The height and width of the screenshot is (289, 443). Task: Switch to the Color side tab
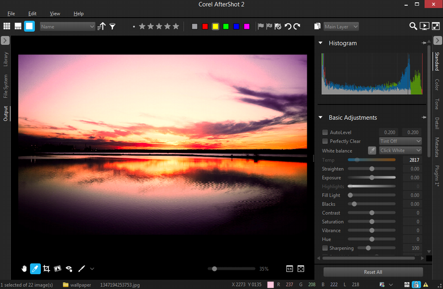(x=437, y=85)
